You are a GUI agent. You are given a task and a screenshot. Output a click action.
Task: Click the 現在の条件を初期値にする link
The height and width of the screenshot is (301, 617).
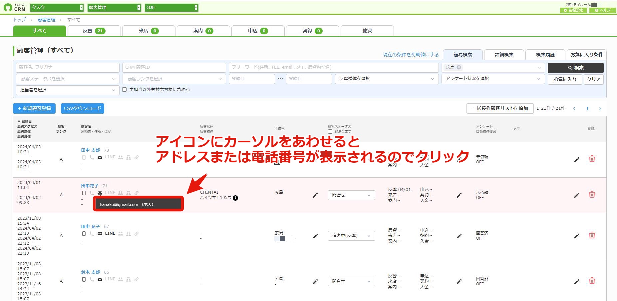pyautogui.click(x=411, y=55)
